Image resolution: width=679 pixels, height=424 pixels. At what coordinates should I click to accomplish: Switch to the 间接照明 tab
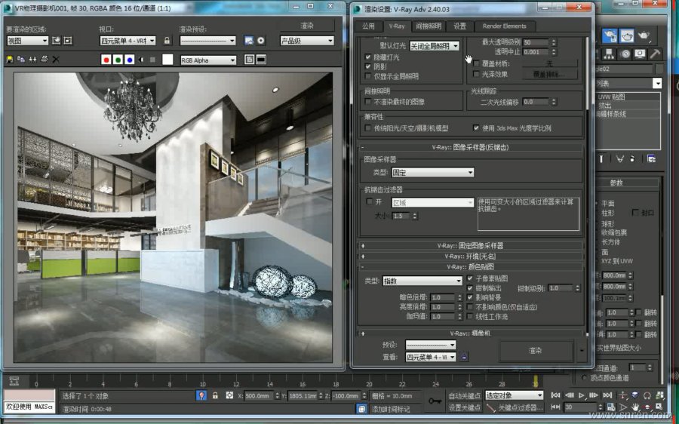(429, 26)
